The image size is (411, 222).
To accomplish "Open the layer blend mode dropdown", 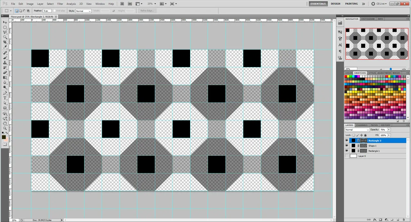I will [357, 130].
